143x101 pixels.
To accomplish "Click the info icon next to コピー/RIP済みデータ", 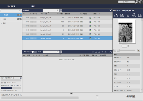I will coord(20,78).
